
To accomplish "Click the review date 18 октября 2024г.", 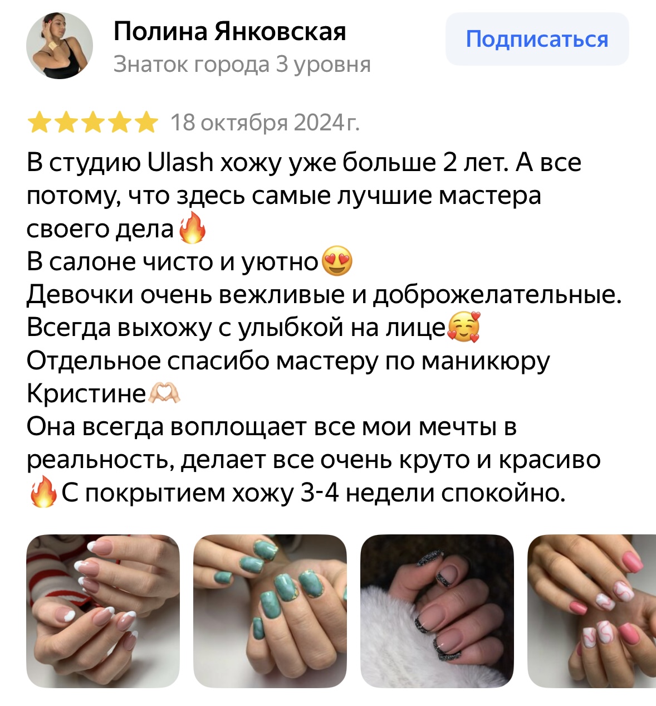I will [265, 123].
